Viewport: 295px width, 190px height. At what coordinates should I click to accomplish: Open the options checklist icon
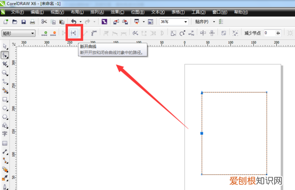[221, 22]
